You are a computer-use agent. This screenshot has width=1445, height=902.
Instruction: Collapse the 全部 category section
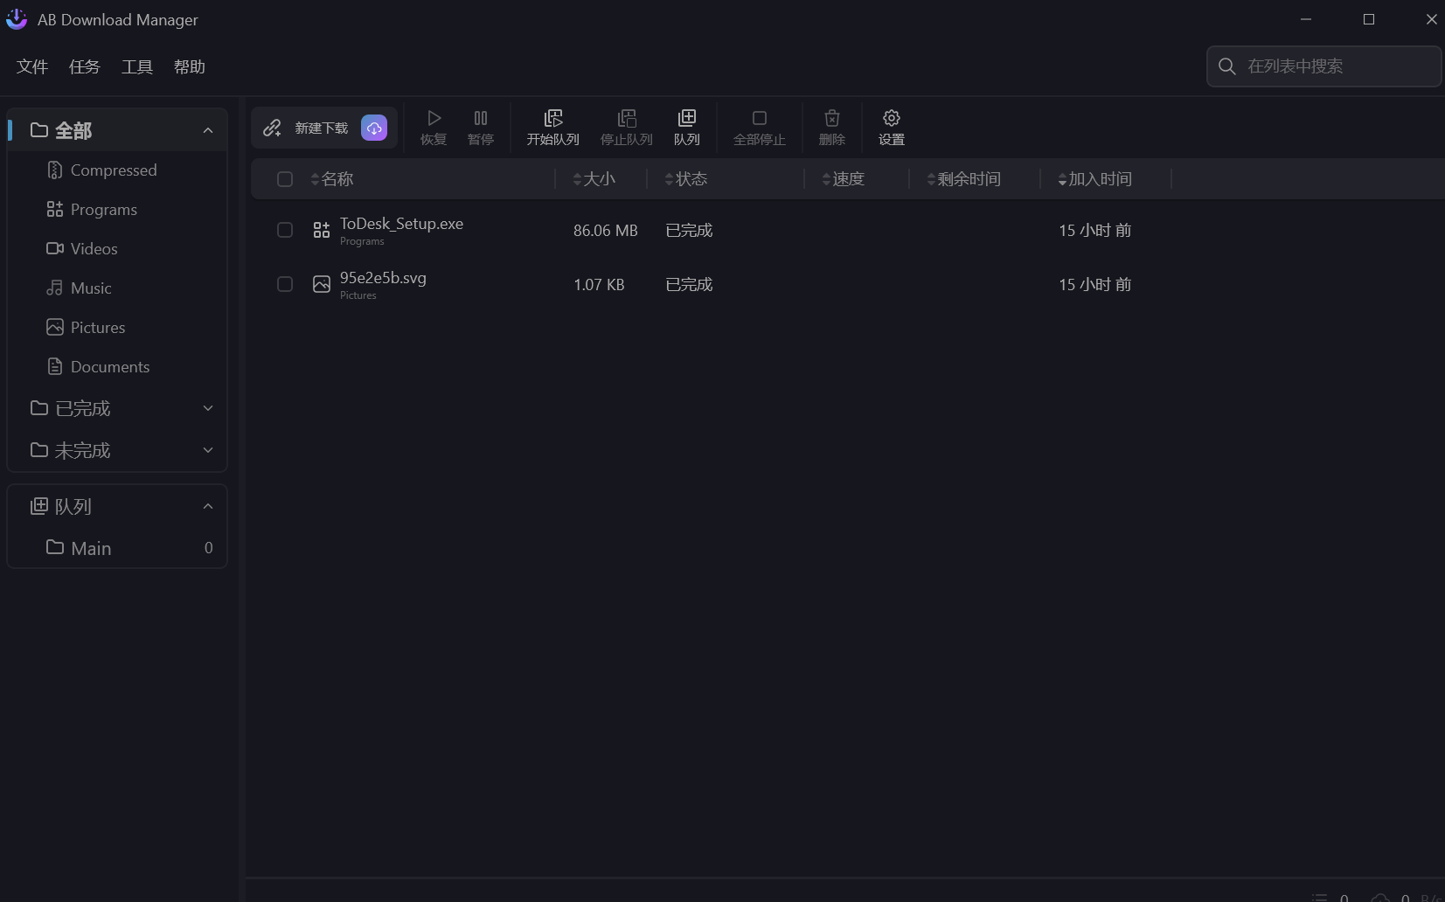coord(208,130)
